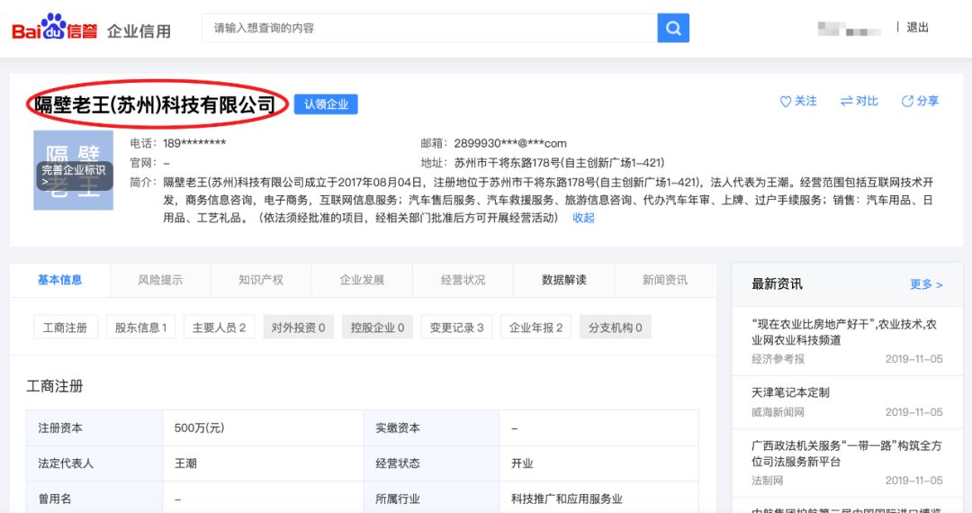Click the 分享 share icon

click(907, 102)
